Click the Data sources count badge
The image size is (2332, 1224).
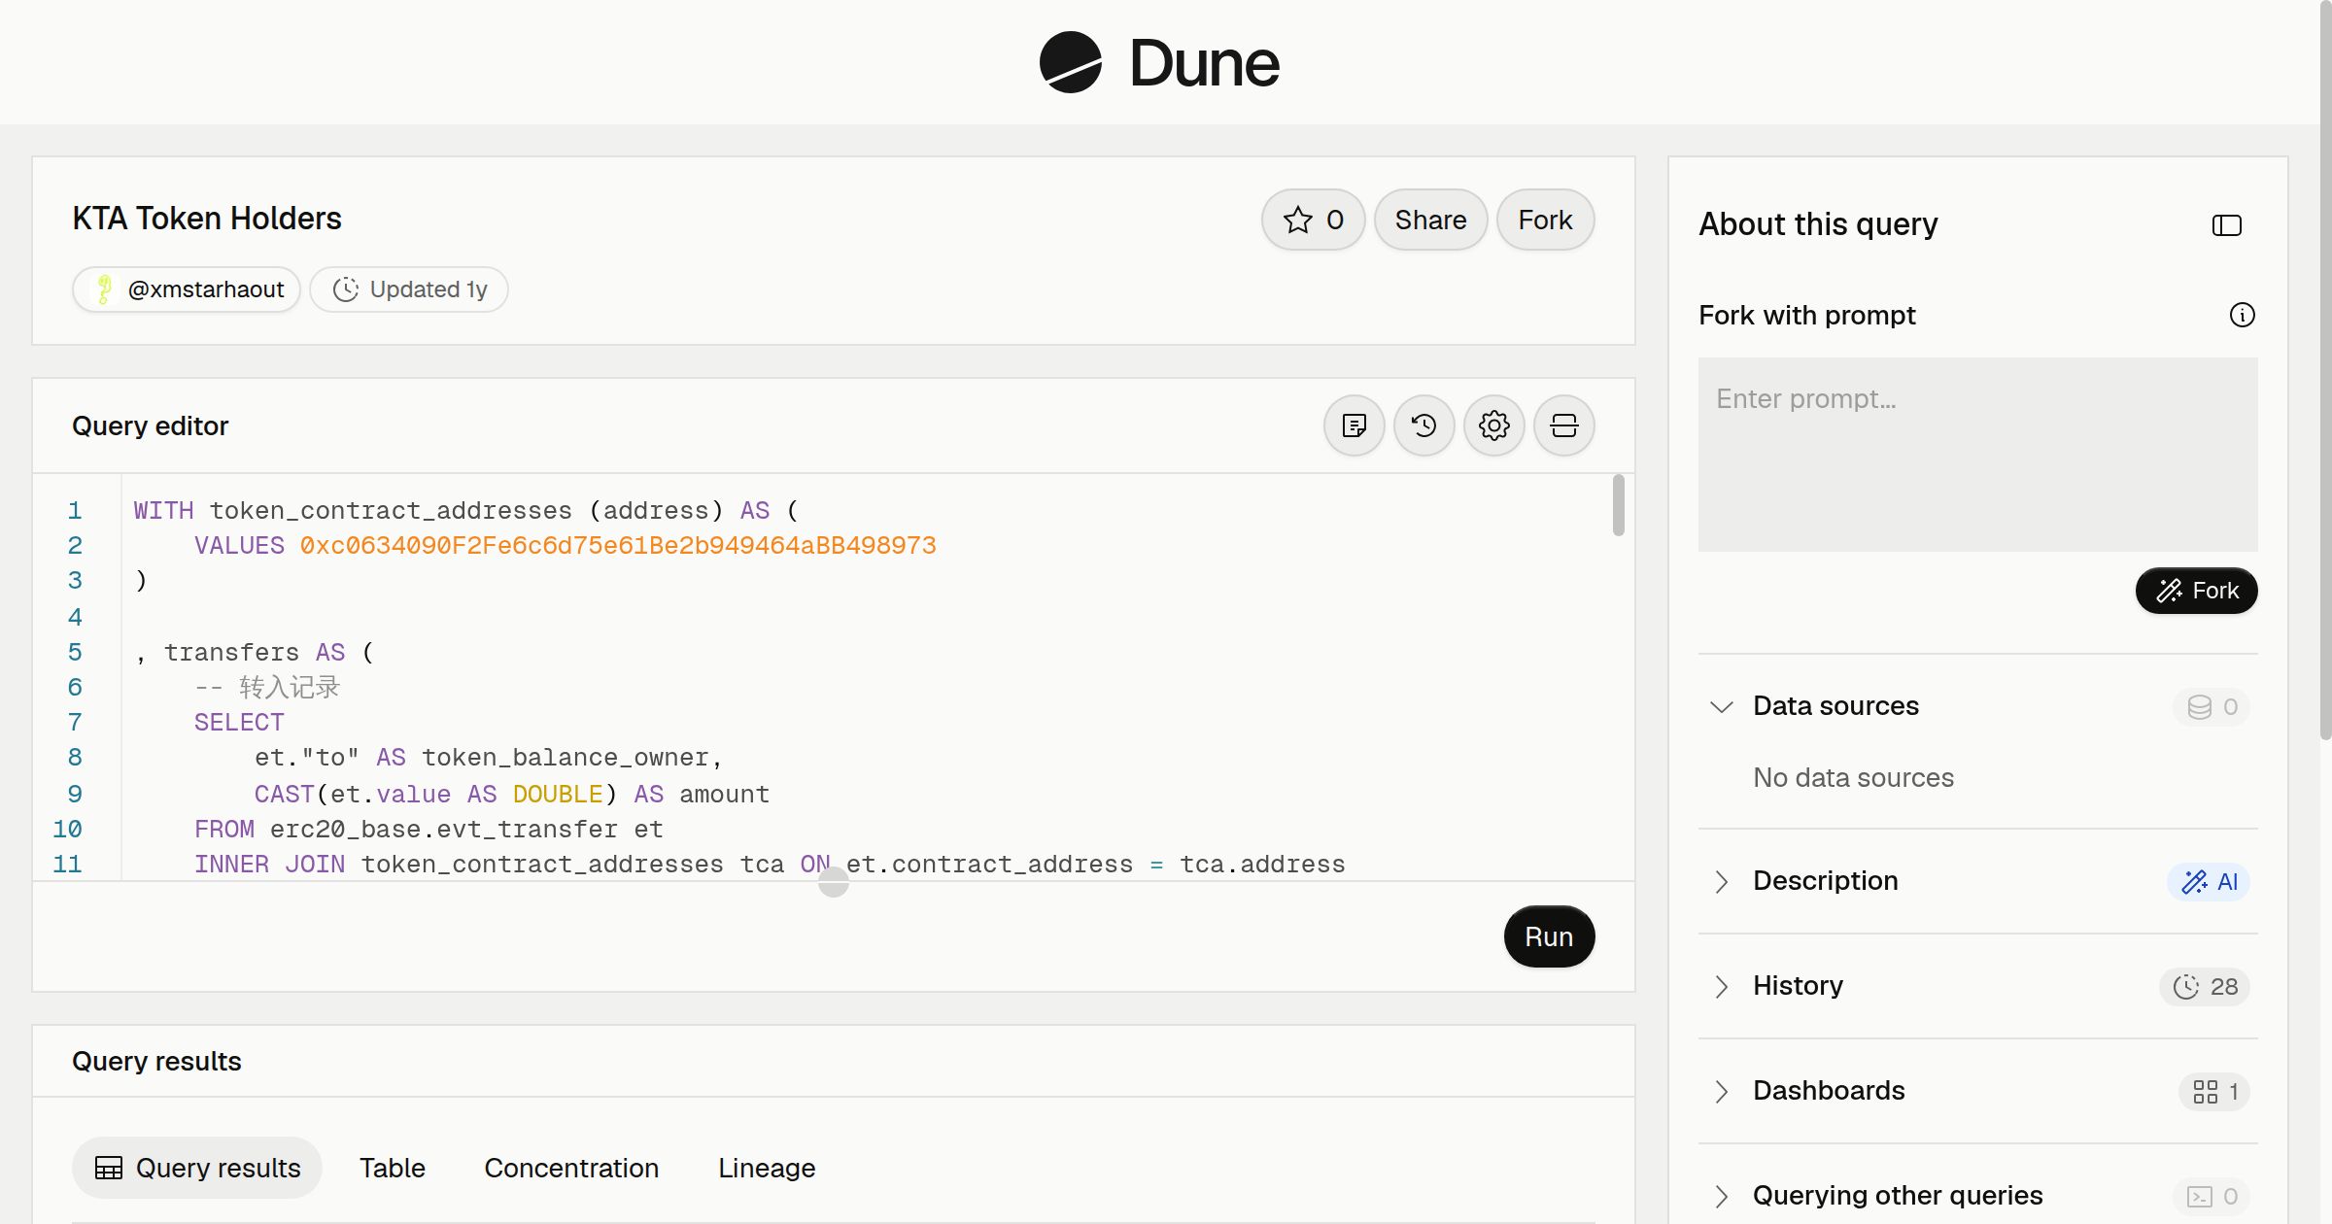pos(2212,706)
